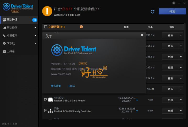Click the Realtek USB 2.0 Card Reader name
This screenshot has height=127, width=188.
pyautogui.click(x=70, y=100)
